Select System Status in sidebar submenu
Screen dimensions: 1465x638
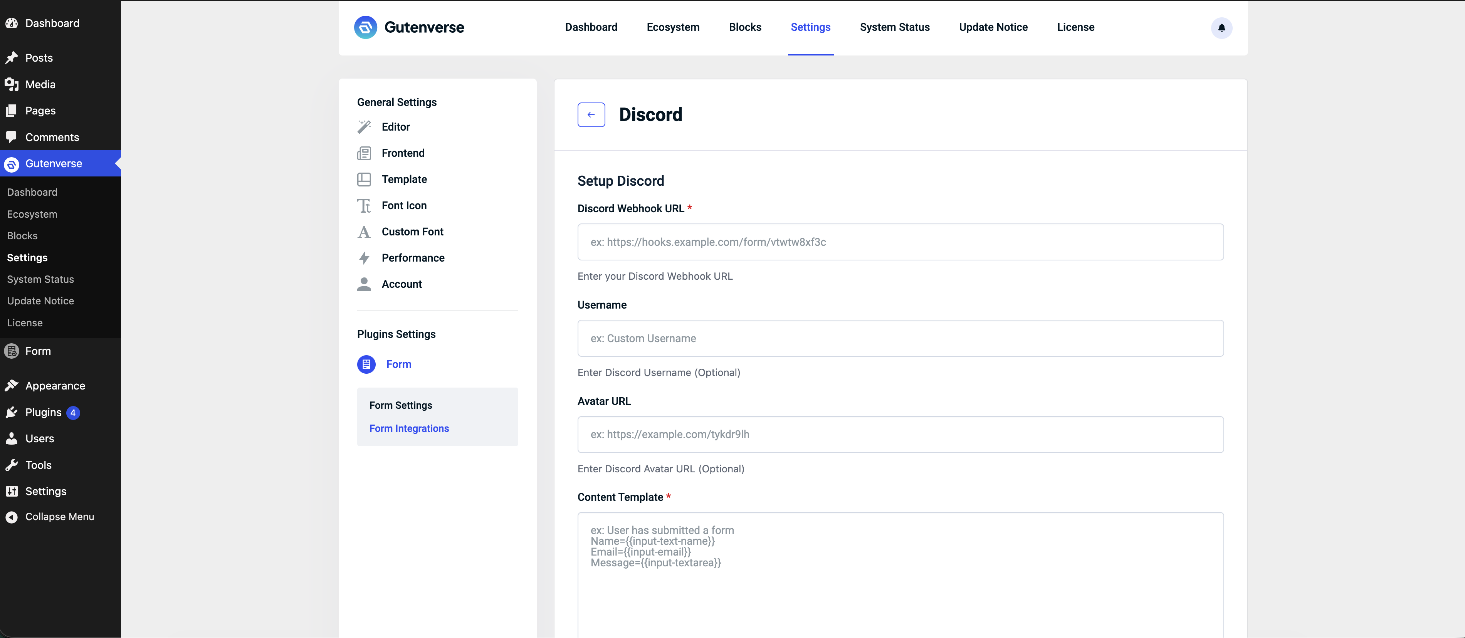(x=40, y=279)
